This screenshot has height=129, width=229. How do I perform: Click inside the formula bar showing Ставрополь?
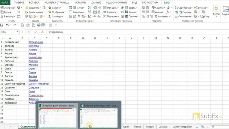pos(137,32)
